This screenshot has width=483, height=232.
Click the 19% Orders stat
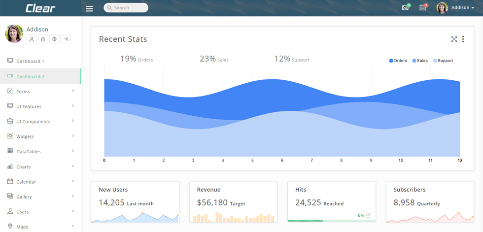137,59
